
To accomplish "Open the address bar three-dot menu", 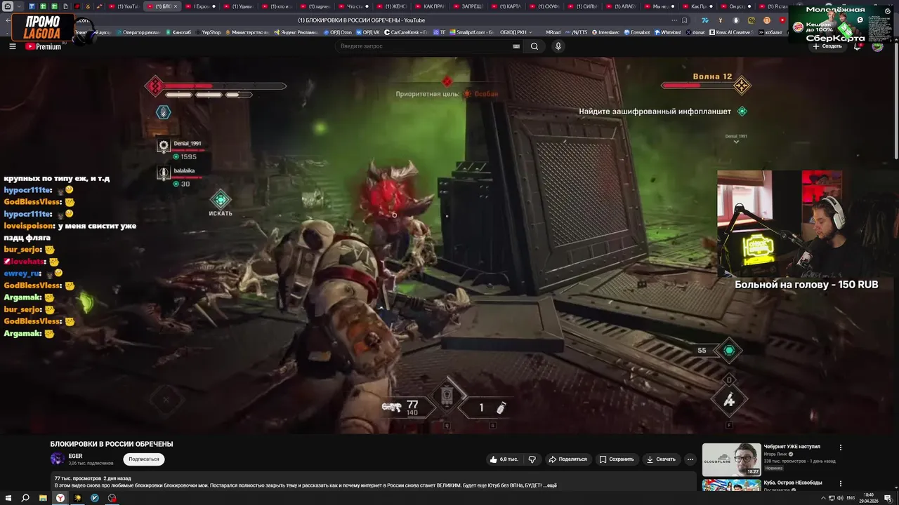I will point(674,20).
